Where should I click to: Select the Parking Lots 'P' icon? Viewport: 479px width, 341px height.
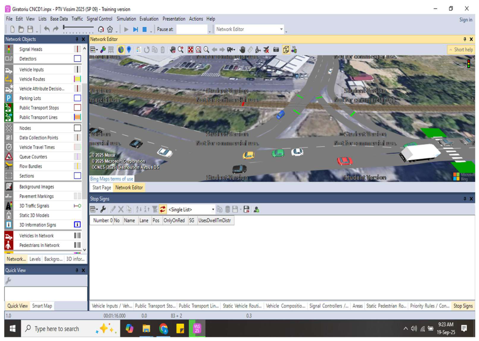9,98
